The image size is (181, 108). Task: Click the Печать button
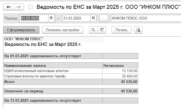(x=122, y=30)
